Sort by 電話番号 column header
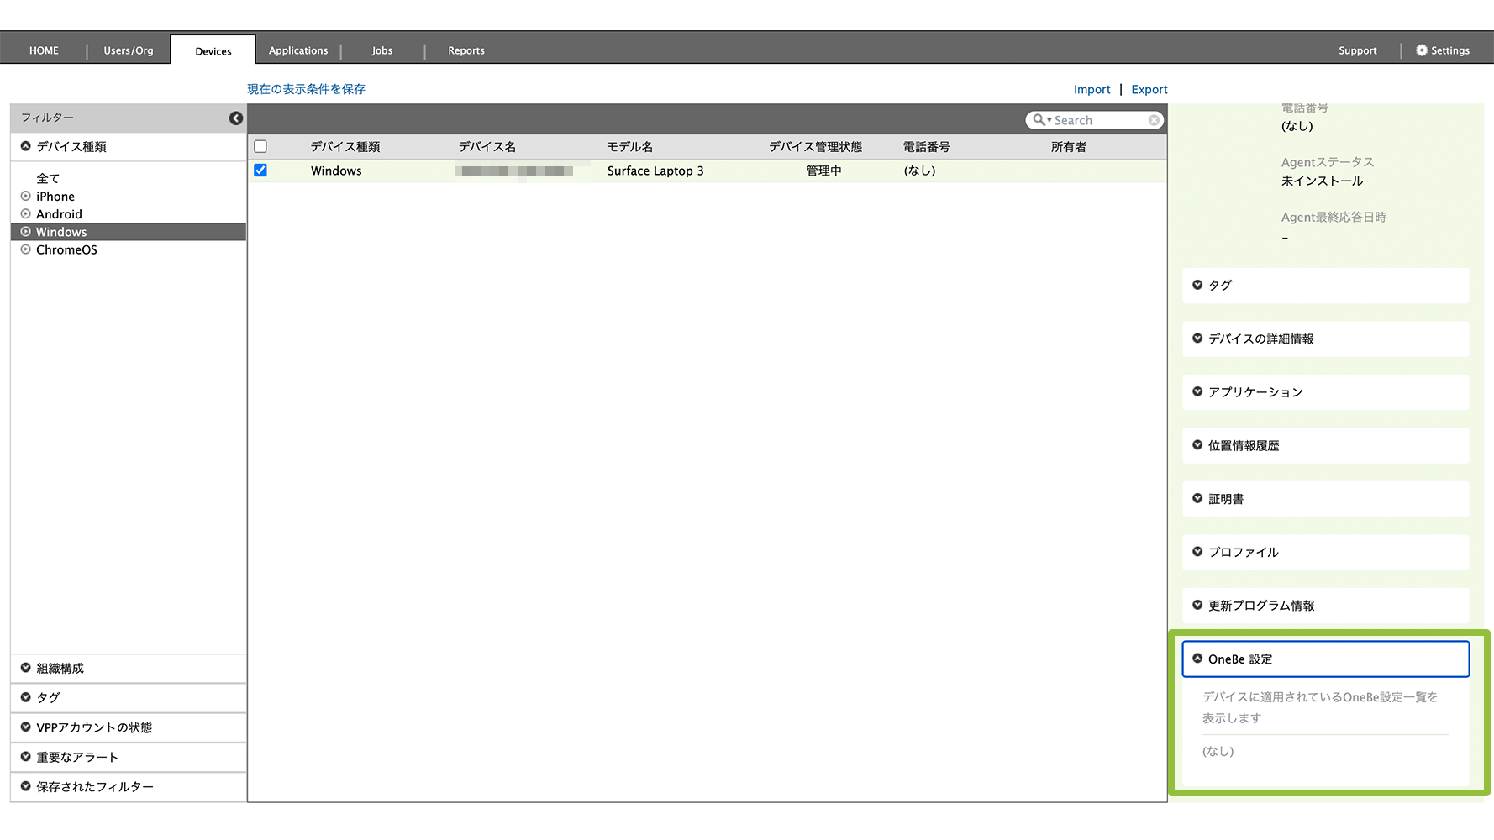This screenshot has width=1494, height=840. (927, 147)
